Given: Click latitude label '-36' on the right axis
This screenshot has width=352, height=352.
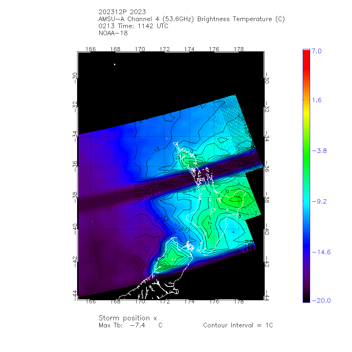Looking at the screenshot, I should coord(267,166).
